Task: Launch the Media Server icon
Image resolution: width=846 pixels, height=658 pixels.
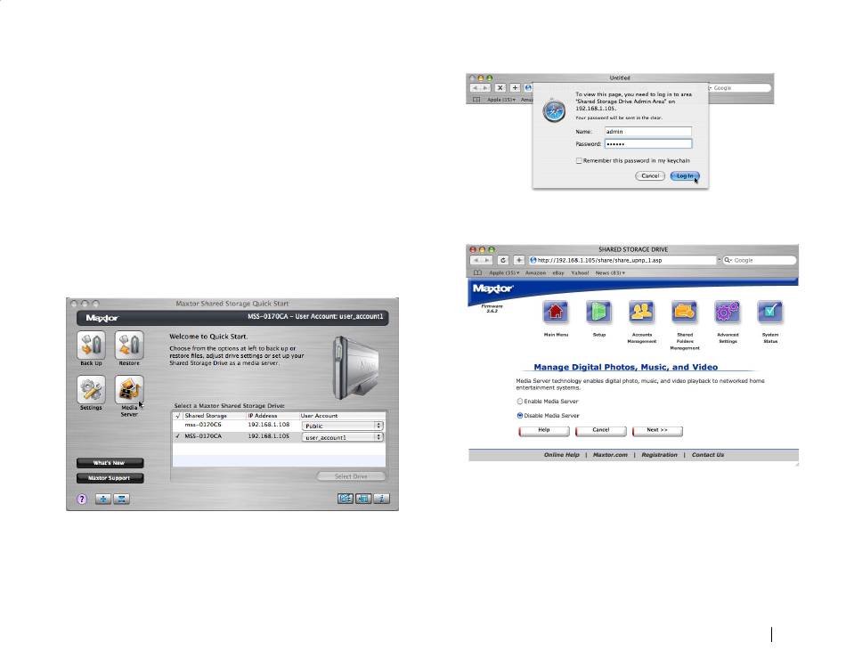Action: tap(129, 389)
